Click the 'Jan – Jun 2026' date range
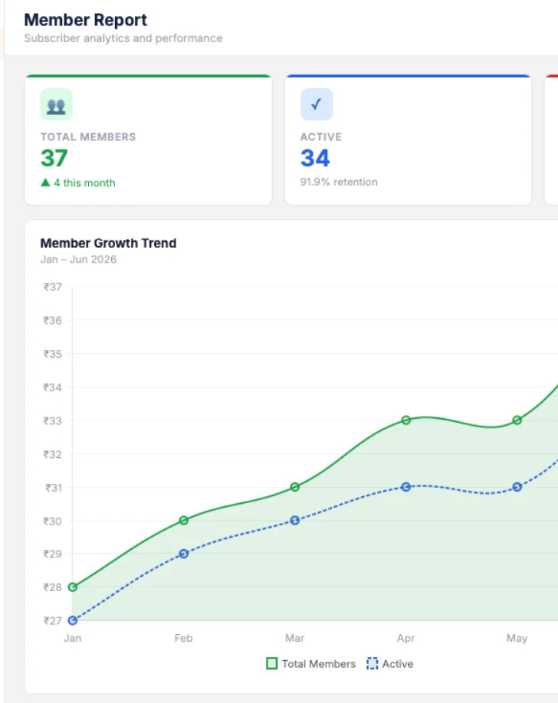The width and height of the screenshot is (558, 703). point(78,260)
